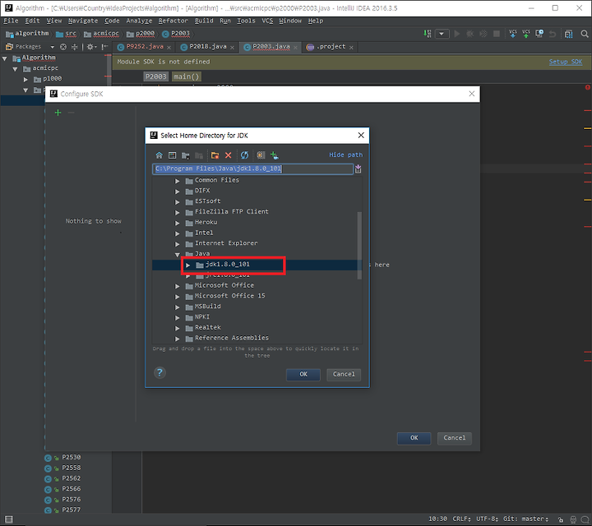Open class P2530 in Packages tree
The height and width of the screenshot is (526, 592).
pos(71,457)
